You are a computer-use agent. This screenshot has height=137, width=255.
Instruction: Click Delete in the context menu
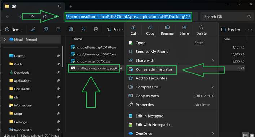click(x=201, y=30)
